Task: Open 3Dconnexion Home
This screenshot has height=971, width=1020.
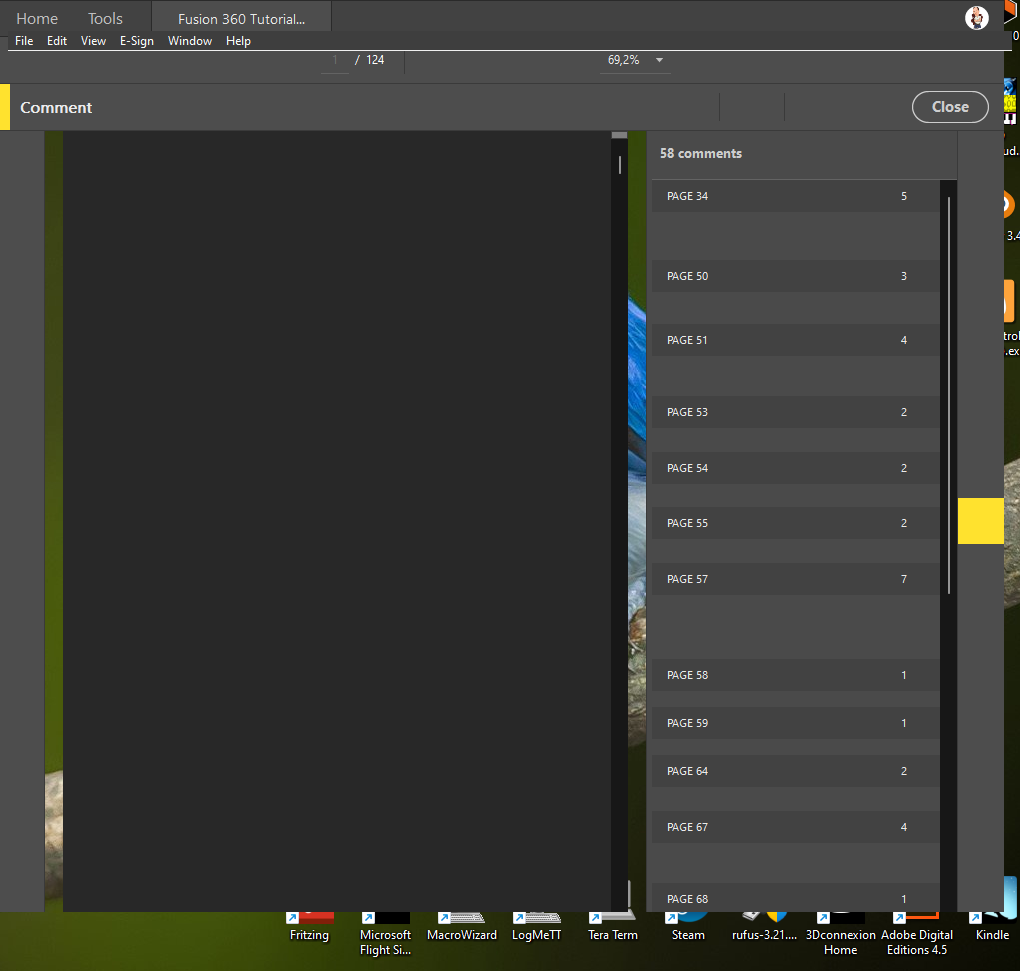Action: click(841, 919)
